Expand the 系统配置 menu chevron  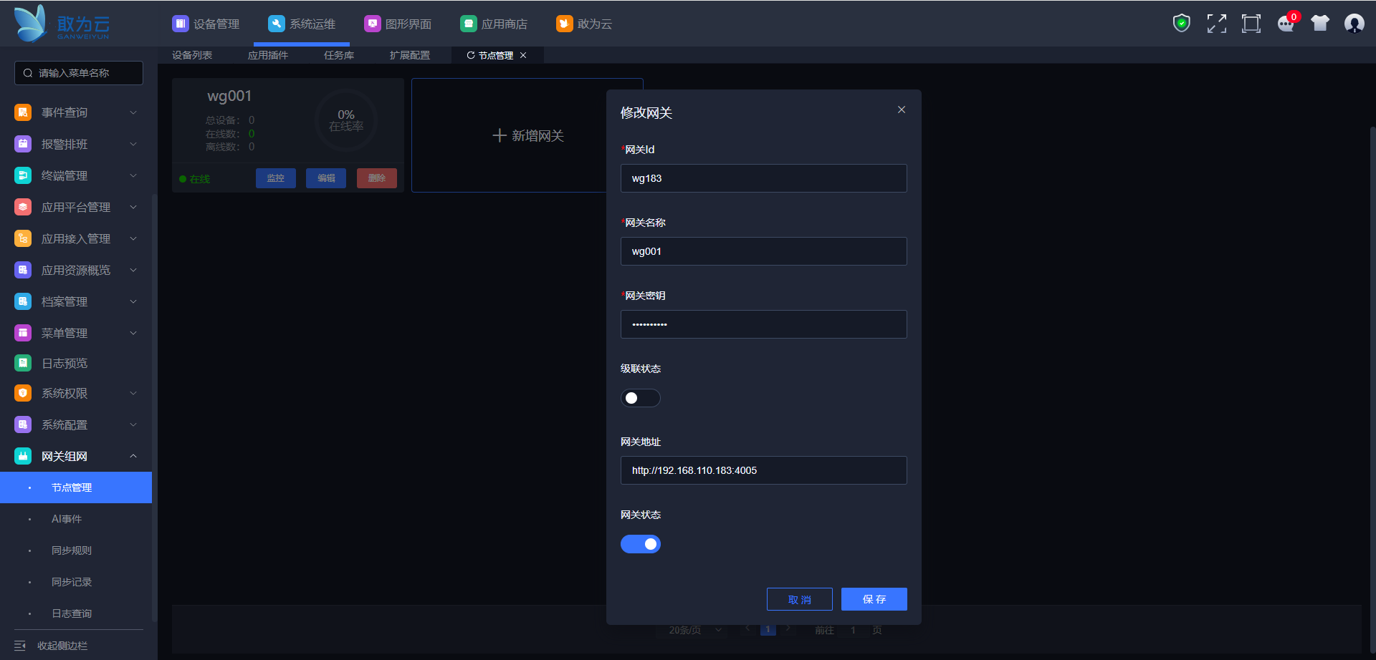pyautogui.click(x=133, y=424)
